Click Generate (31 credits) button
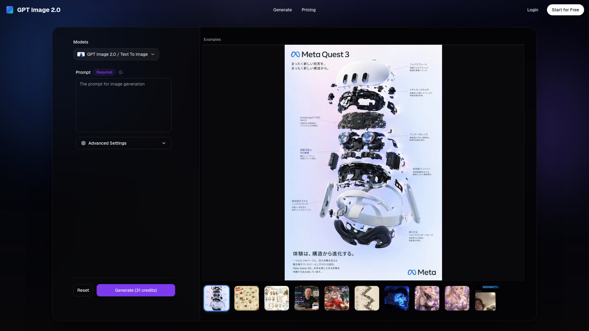This screenshot has width=589, height=331. (136, 290)
